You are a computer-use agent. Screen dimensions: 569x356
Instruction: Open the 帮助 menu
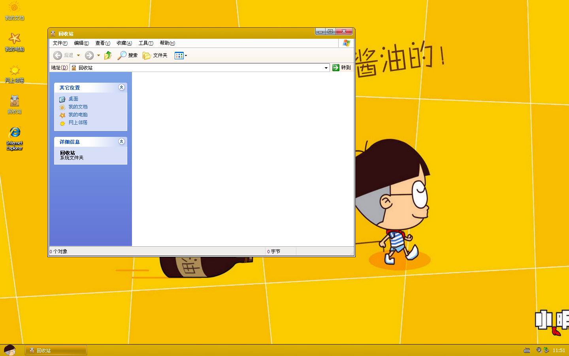pos(167,43)
